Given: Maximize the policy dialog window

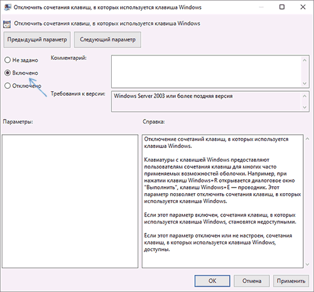Looking at the screenshot, I should click(x=282, y=7).
